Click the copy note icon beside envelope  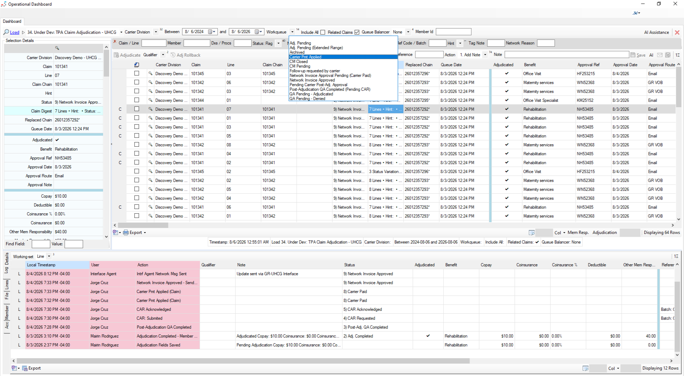coord(668,55)
